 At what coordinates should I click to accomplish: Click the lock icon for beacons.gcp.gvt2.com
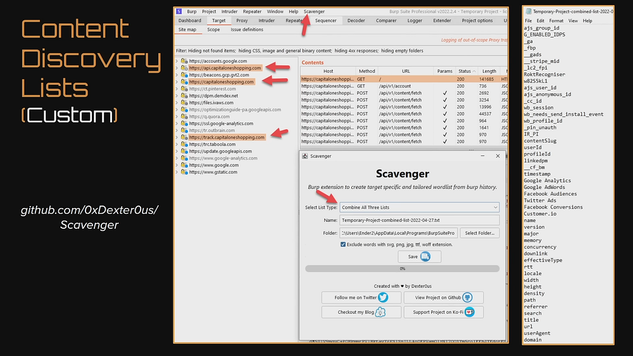click(x=184, y=75)
